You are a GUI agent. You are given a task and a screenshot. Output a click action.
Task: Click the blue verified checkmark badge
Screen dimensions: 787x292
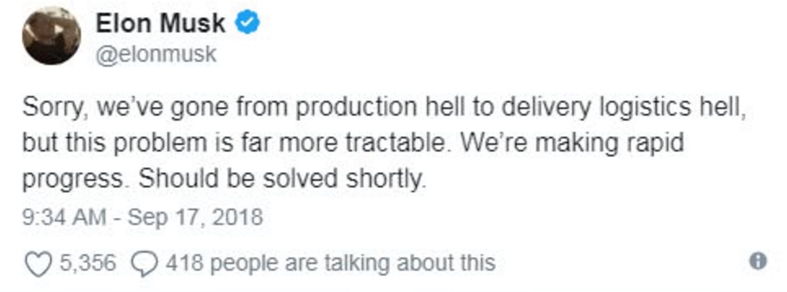click(x=247, y=23)
